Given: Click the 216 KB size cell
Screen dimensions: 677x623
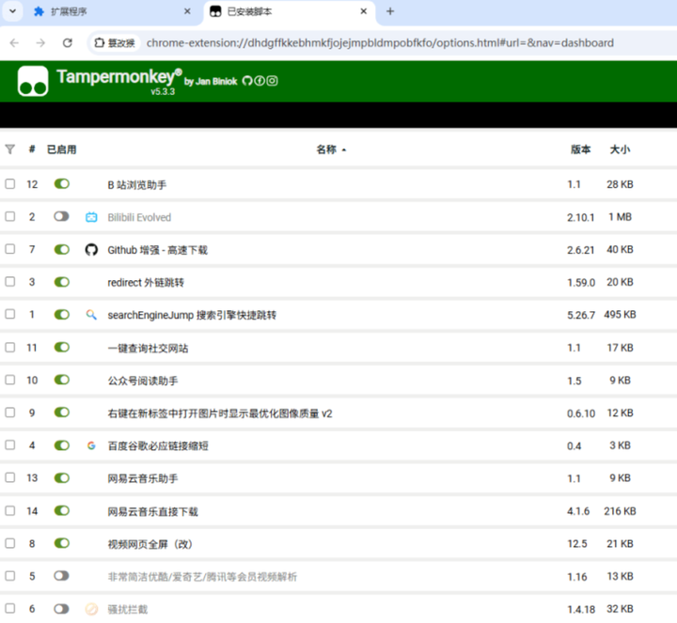Looking at the screenshot, I should coord(620,511).
